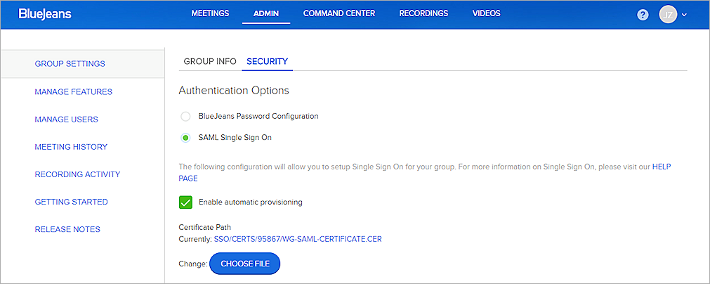Viewport: 710px width, 284px height.
Task: Switch to the Group Info tab
Action: pos(210,61)
